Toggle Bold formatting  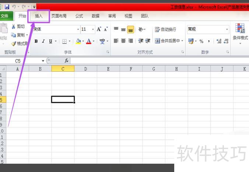pos(36,41)
